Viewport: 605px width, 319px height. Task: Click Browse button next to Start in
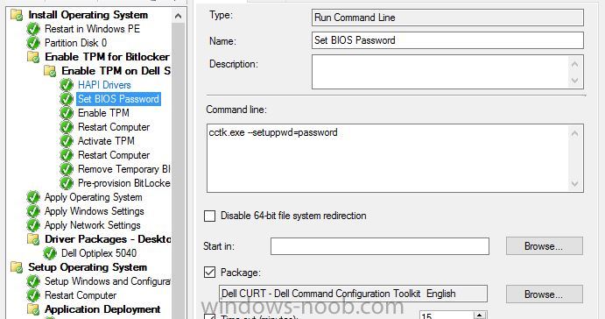(544, 246)
